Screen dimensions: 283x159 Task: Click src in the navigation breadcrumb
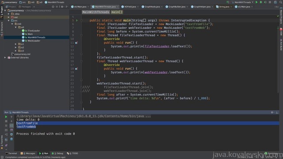tap(23, 2)
